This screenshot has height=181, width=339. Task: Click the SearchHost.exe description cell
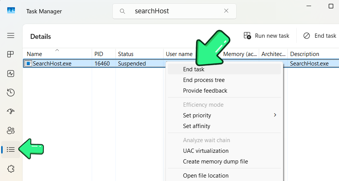[x=309, y=64]
